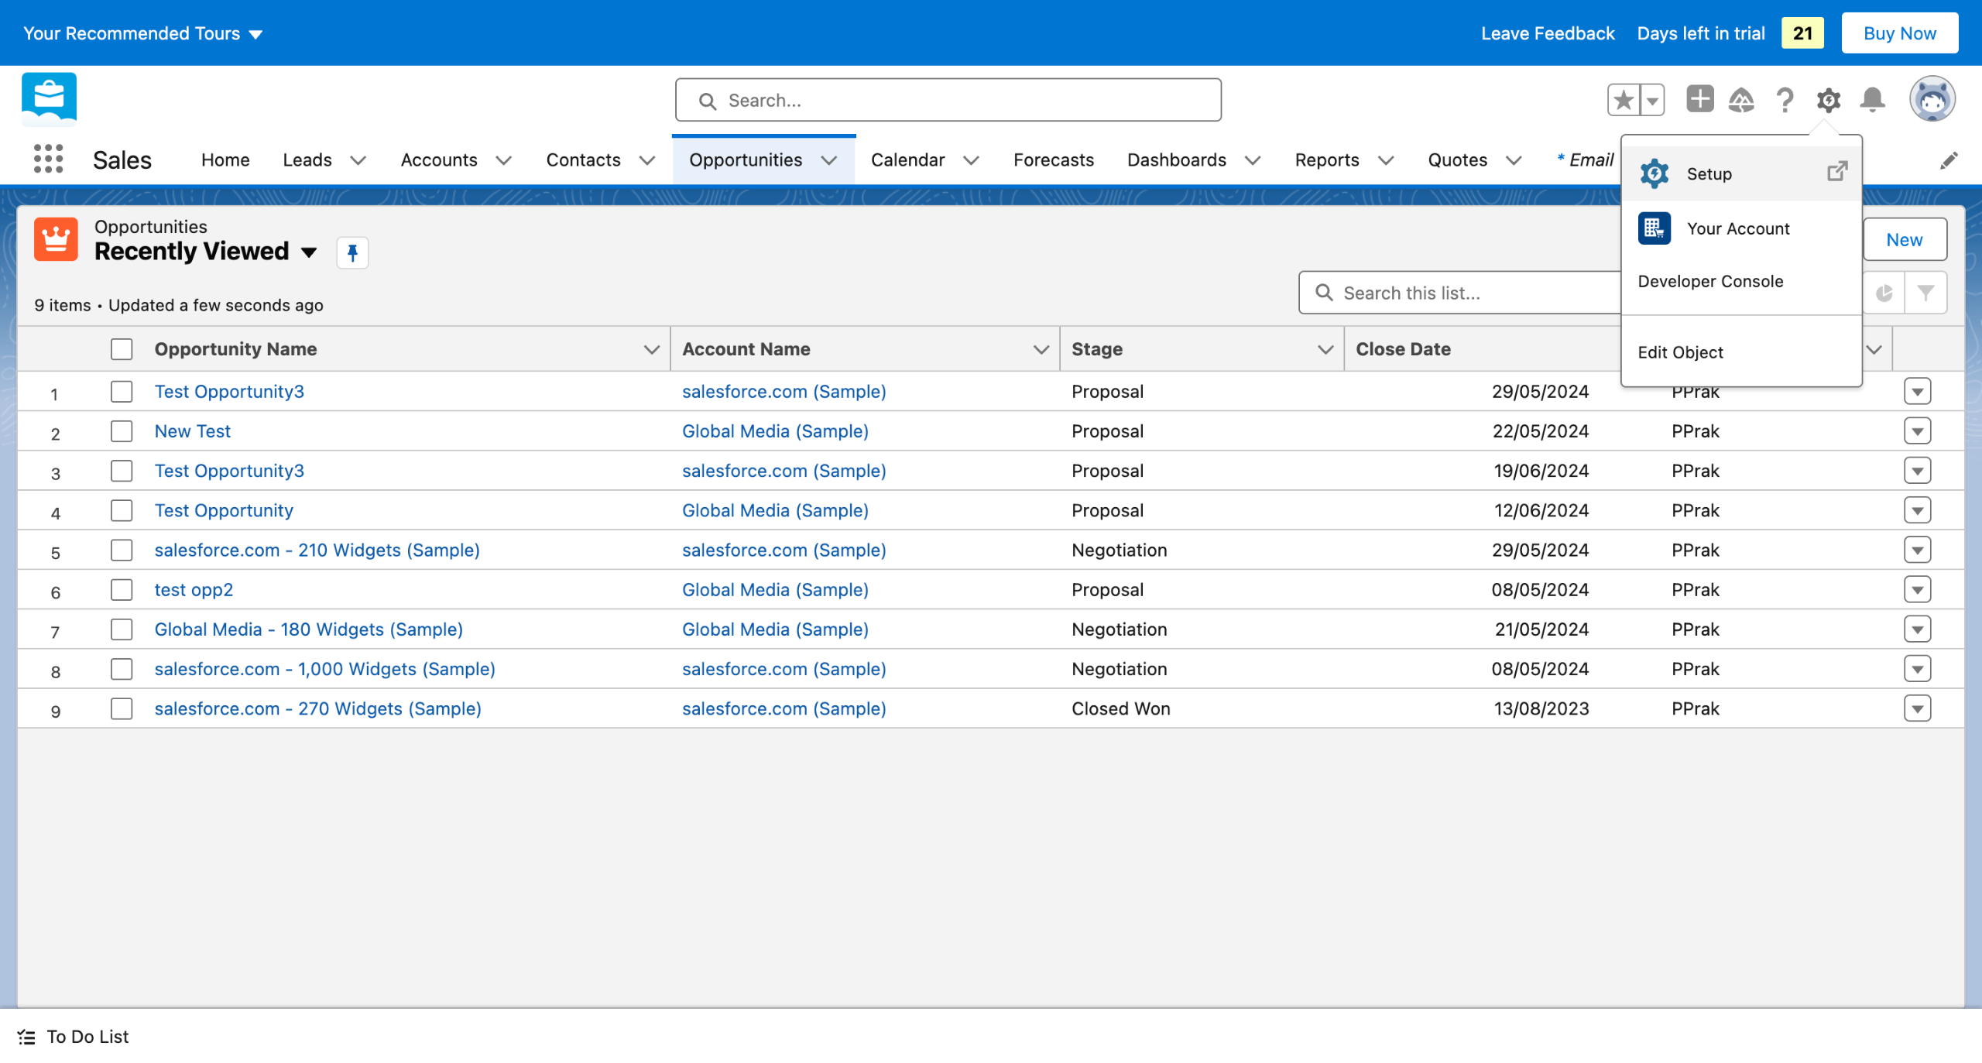Click the global Search field
The image size is (1982, 1063).
click(x=948, y=100)
